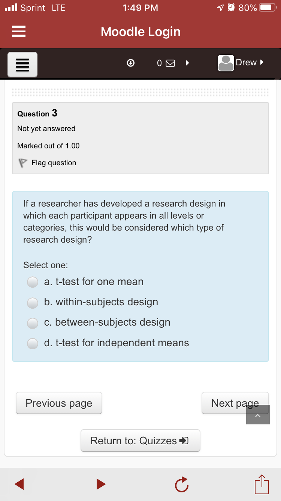Open the hamburger menu in red header

[19, 32]
